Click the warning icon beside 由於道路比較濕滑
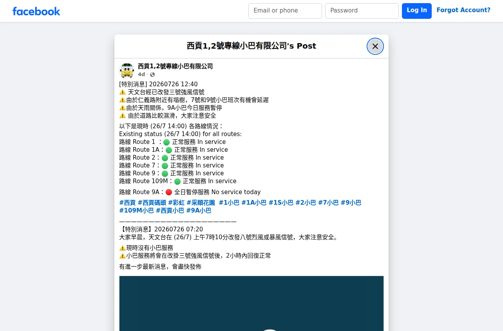Screen dimensions: 503x331 click(x=123, y=116)
